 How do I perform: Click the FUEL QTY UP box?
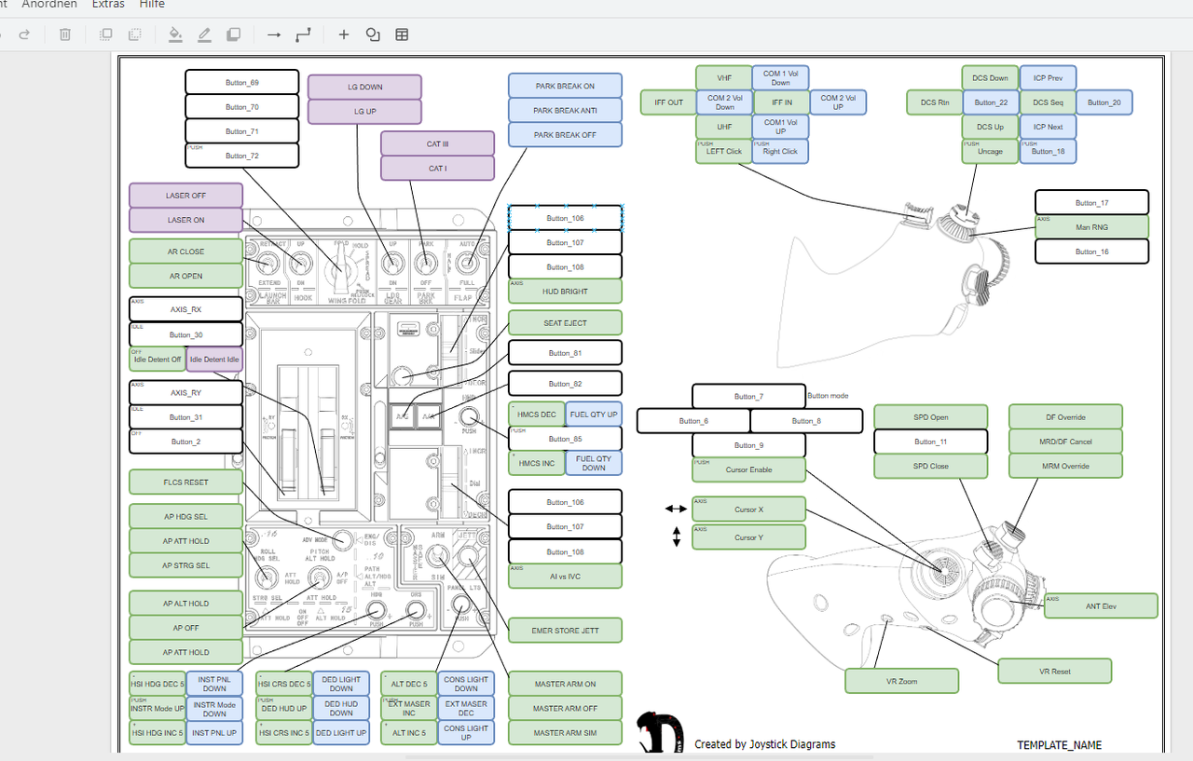coord(594,414)
